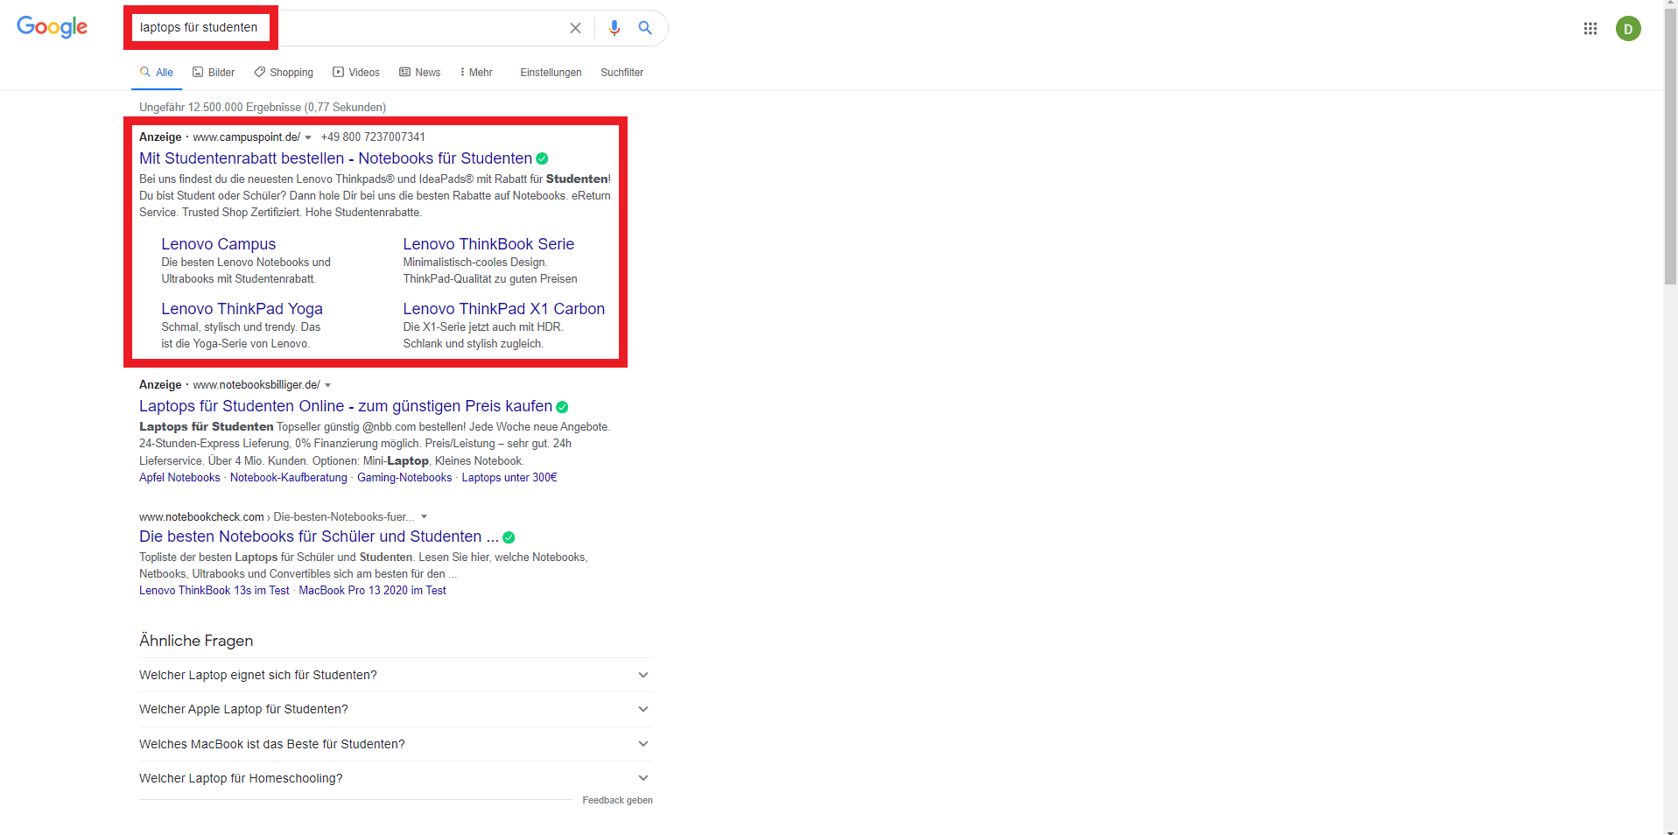Open Notebook-Kaufberatung sitelink

pos(289,478)
